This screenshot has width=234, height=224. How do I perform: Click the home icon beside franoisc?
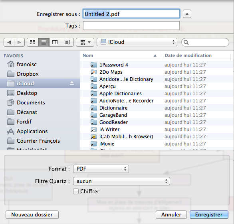click(x=11, y=64)
